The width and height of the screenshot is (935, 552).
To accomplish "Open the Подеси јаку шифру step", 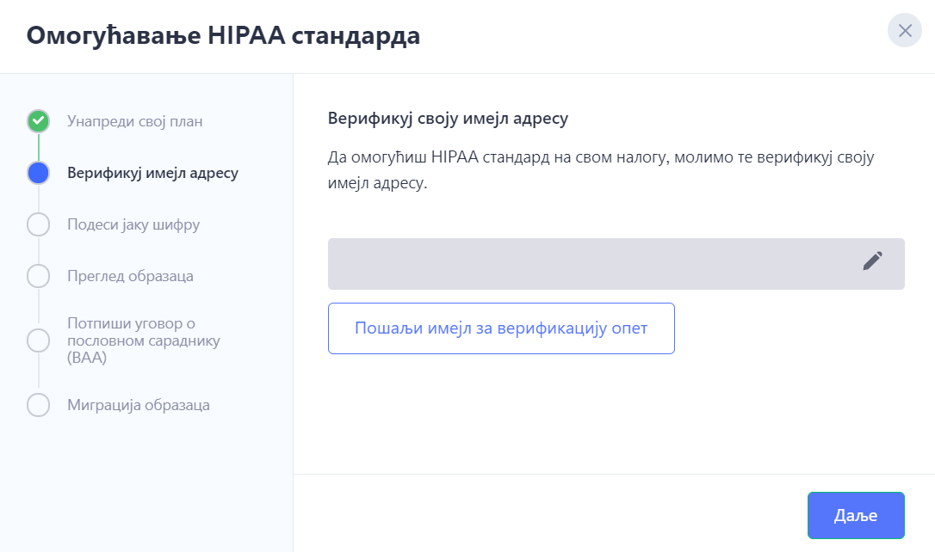I will pyautogui.click(x=133, y=225).
